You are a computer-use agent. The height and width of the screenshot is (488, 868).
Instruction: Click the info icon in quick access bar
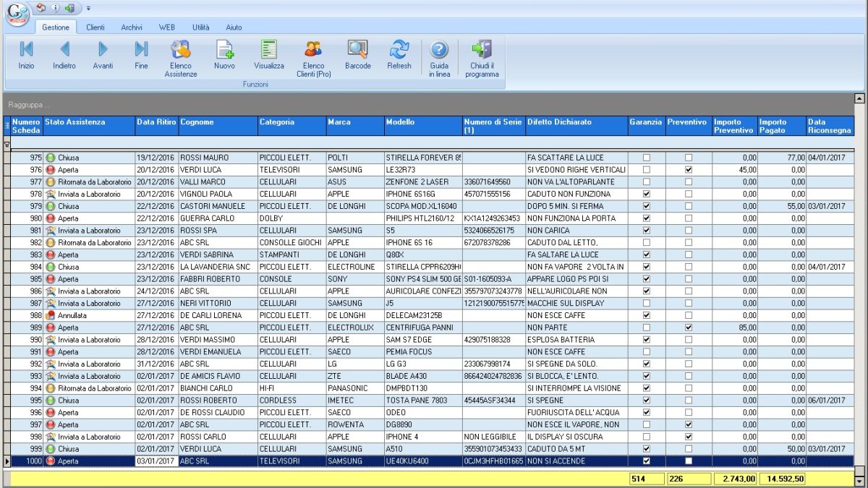pos(56,8)
